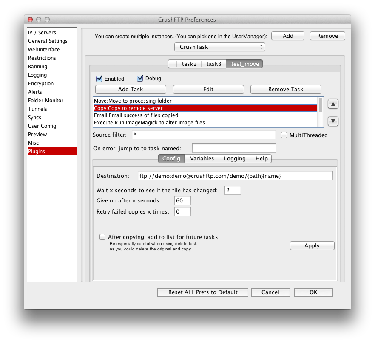Open Syncs in sidebar
Viewport: 375px width, 343px height.
click(x=52, y=117)
